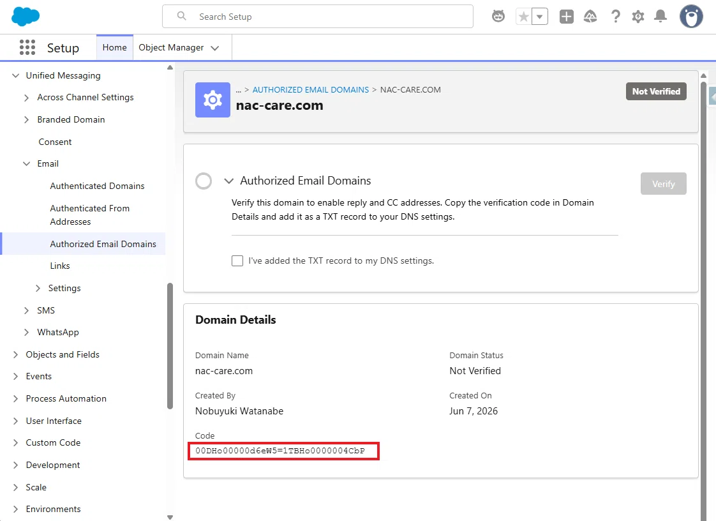Click the favorites star icon
716x521 pixels.
[x=524, y=17]
